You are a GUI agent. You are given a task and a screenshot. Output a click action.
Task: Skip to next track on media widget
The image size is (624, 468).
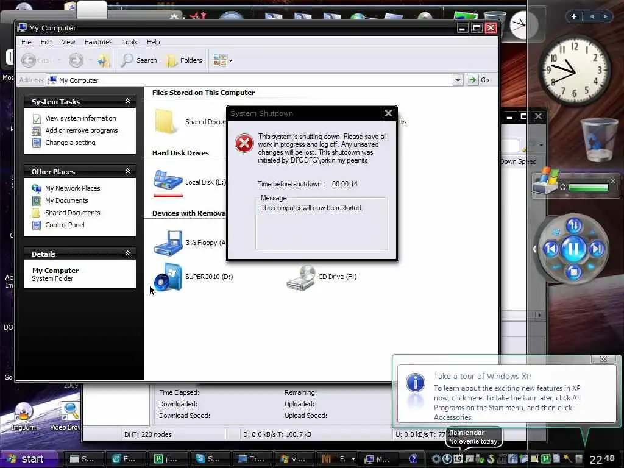click(x=597, y=249)
